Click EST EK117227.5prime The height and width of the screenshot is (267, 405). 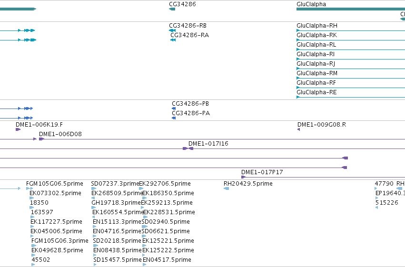pos(56,222)
